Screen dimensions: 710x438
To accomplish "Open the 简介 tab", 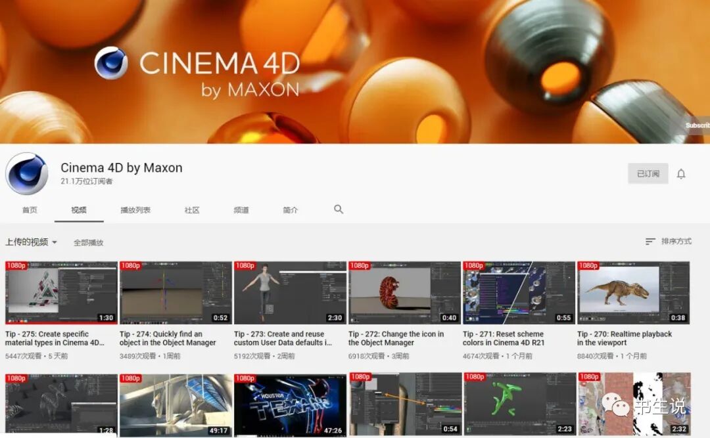I will tap(291, 209).
